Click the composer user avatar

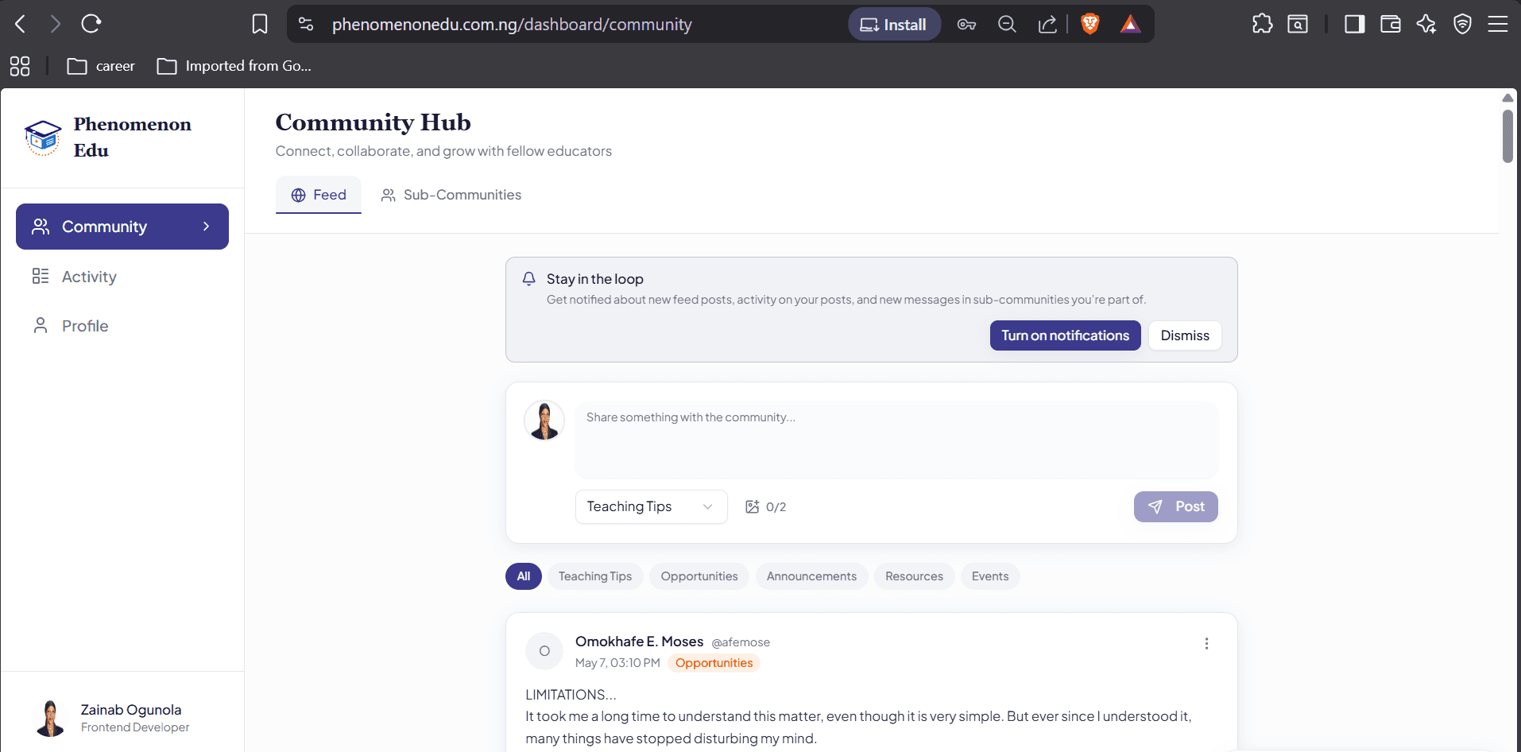click(544, 421)
